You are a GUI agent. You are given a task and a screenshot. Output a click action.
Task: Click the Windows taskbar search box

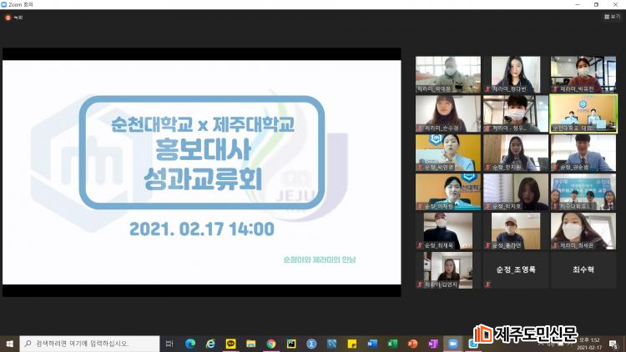(89, 344)
